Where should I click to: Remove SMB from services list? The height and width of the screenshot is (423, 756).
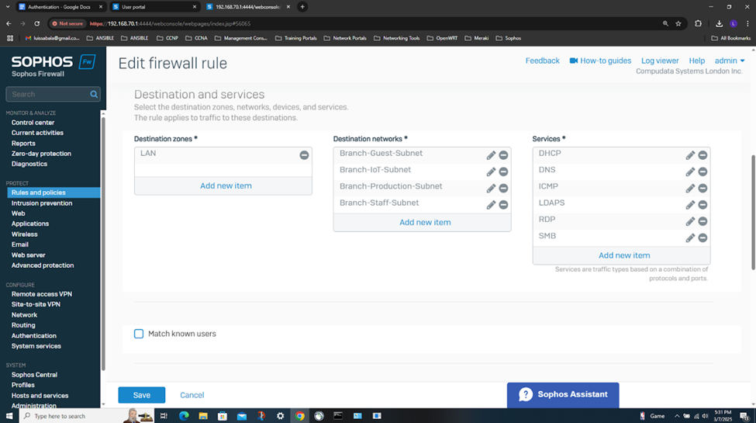[x=703, y=238]
